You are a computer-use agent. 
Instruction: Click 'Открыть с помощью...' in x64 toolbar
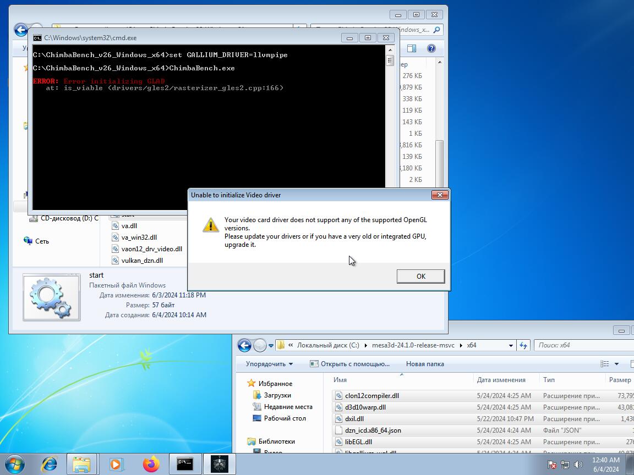point(350,364)
